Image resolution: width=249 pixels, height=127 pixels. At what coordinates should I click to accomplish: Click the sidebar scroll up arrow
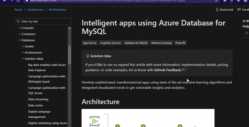pyautogui.click(x=70, y=28)
